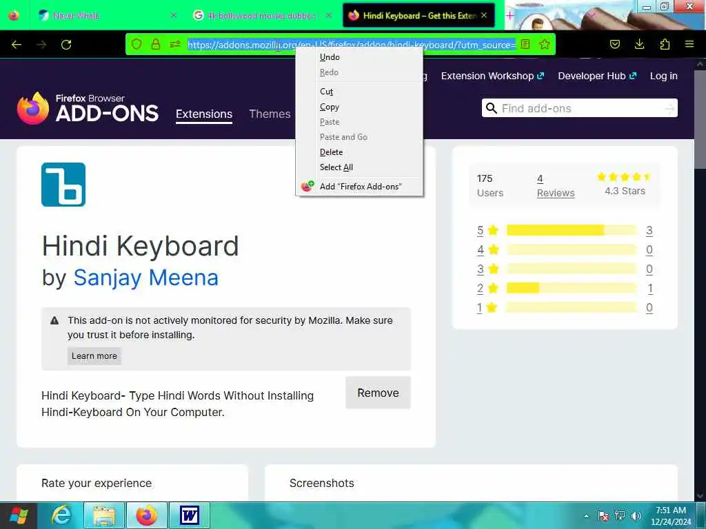Image resolution: width=706 pixels, height=529 pixels.
Task: Click the 2 star rating bar
Action: (572, 288)
